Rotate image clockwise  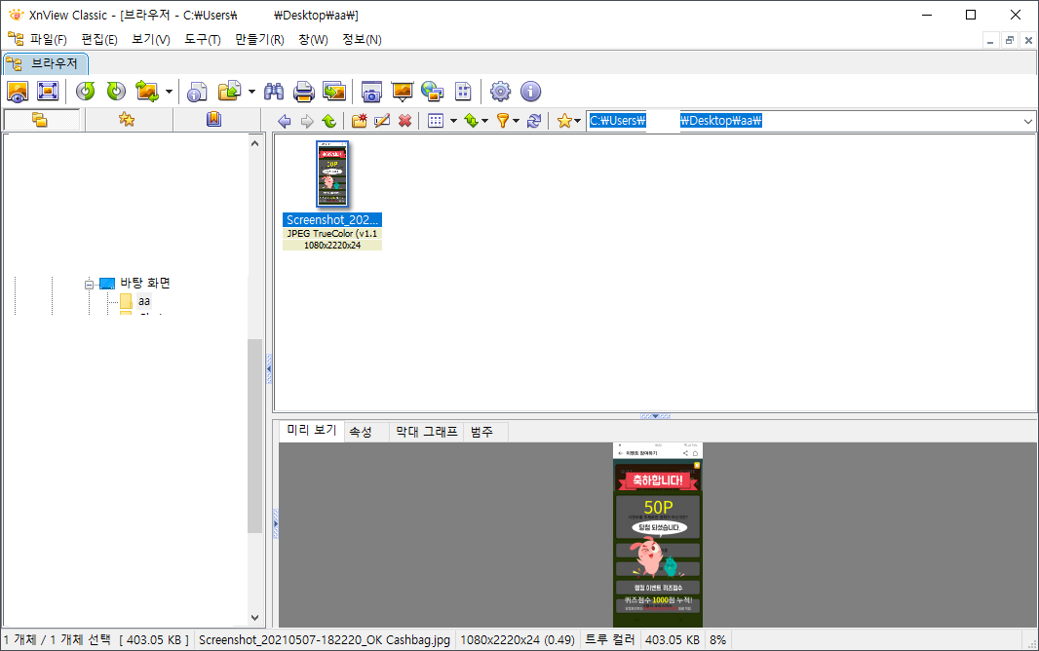pos(116,92)
